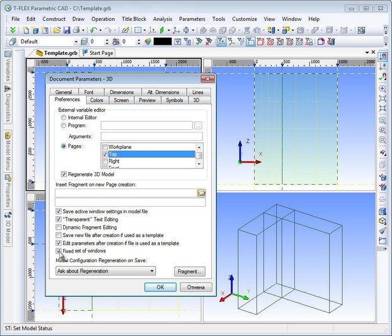Open the Variables side panel
Screen dimensions: 392x336
[8, 68]
